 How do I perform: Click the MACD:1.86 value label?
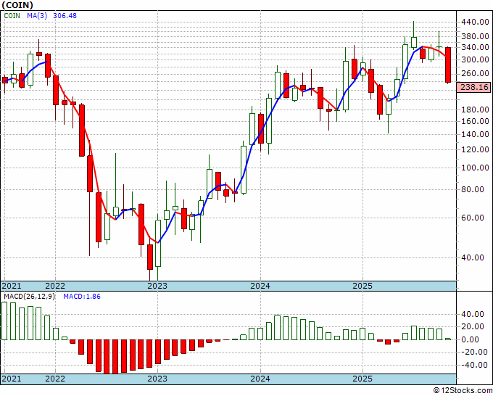coord(82,297)
